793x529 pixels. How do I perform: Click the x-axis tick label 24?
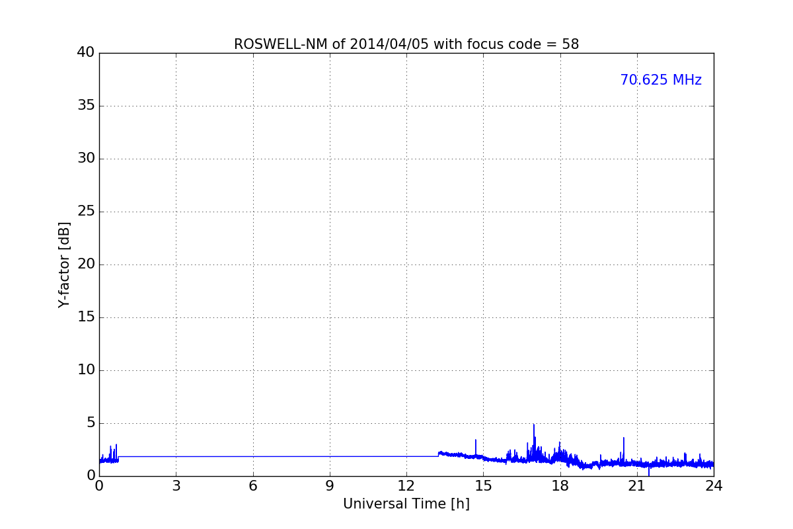(714, 486)
